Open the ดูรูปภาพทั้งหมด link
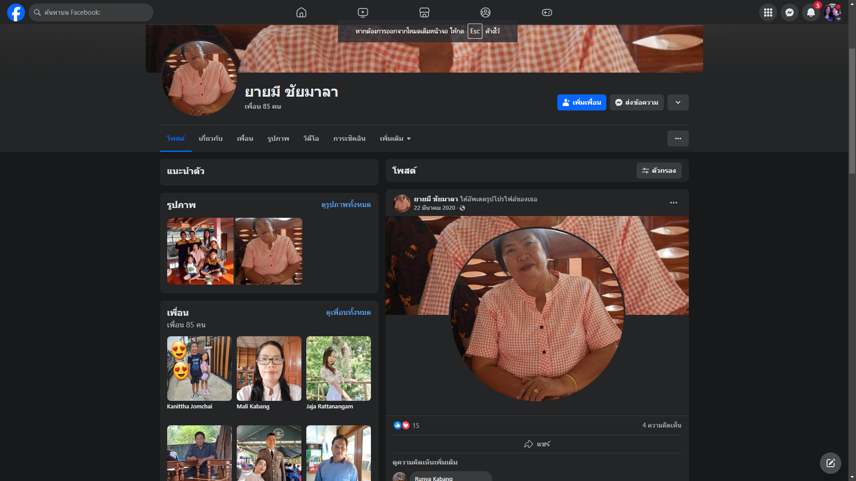856x481 pixels. [346, 204]
